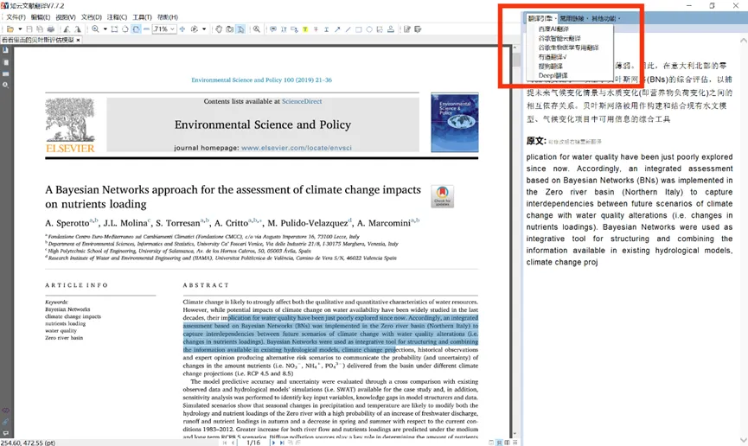Open the 其他功能 dropdown

click(605, 19)
